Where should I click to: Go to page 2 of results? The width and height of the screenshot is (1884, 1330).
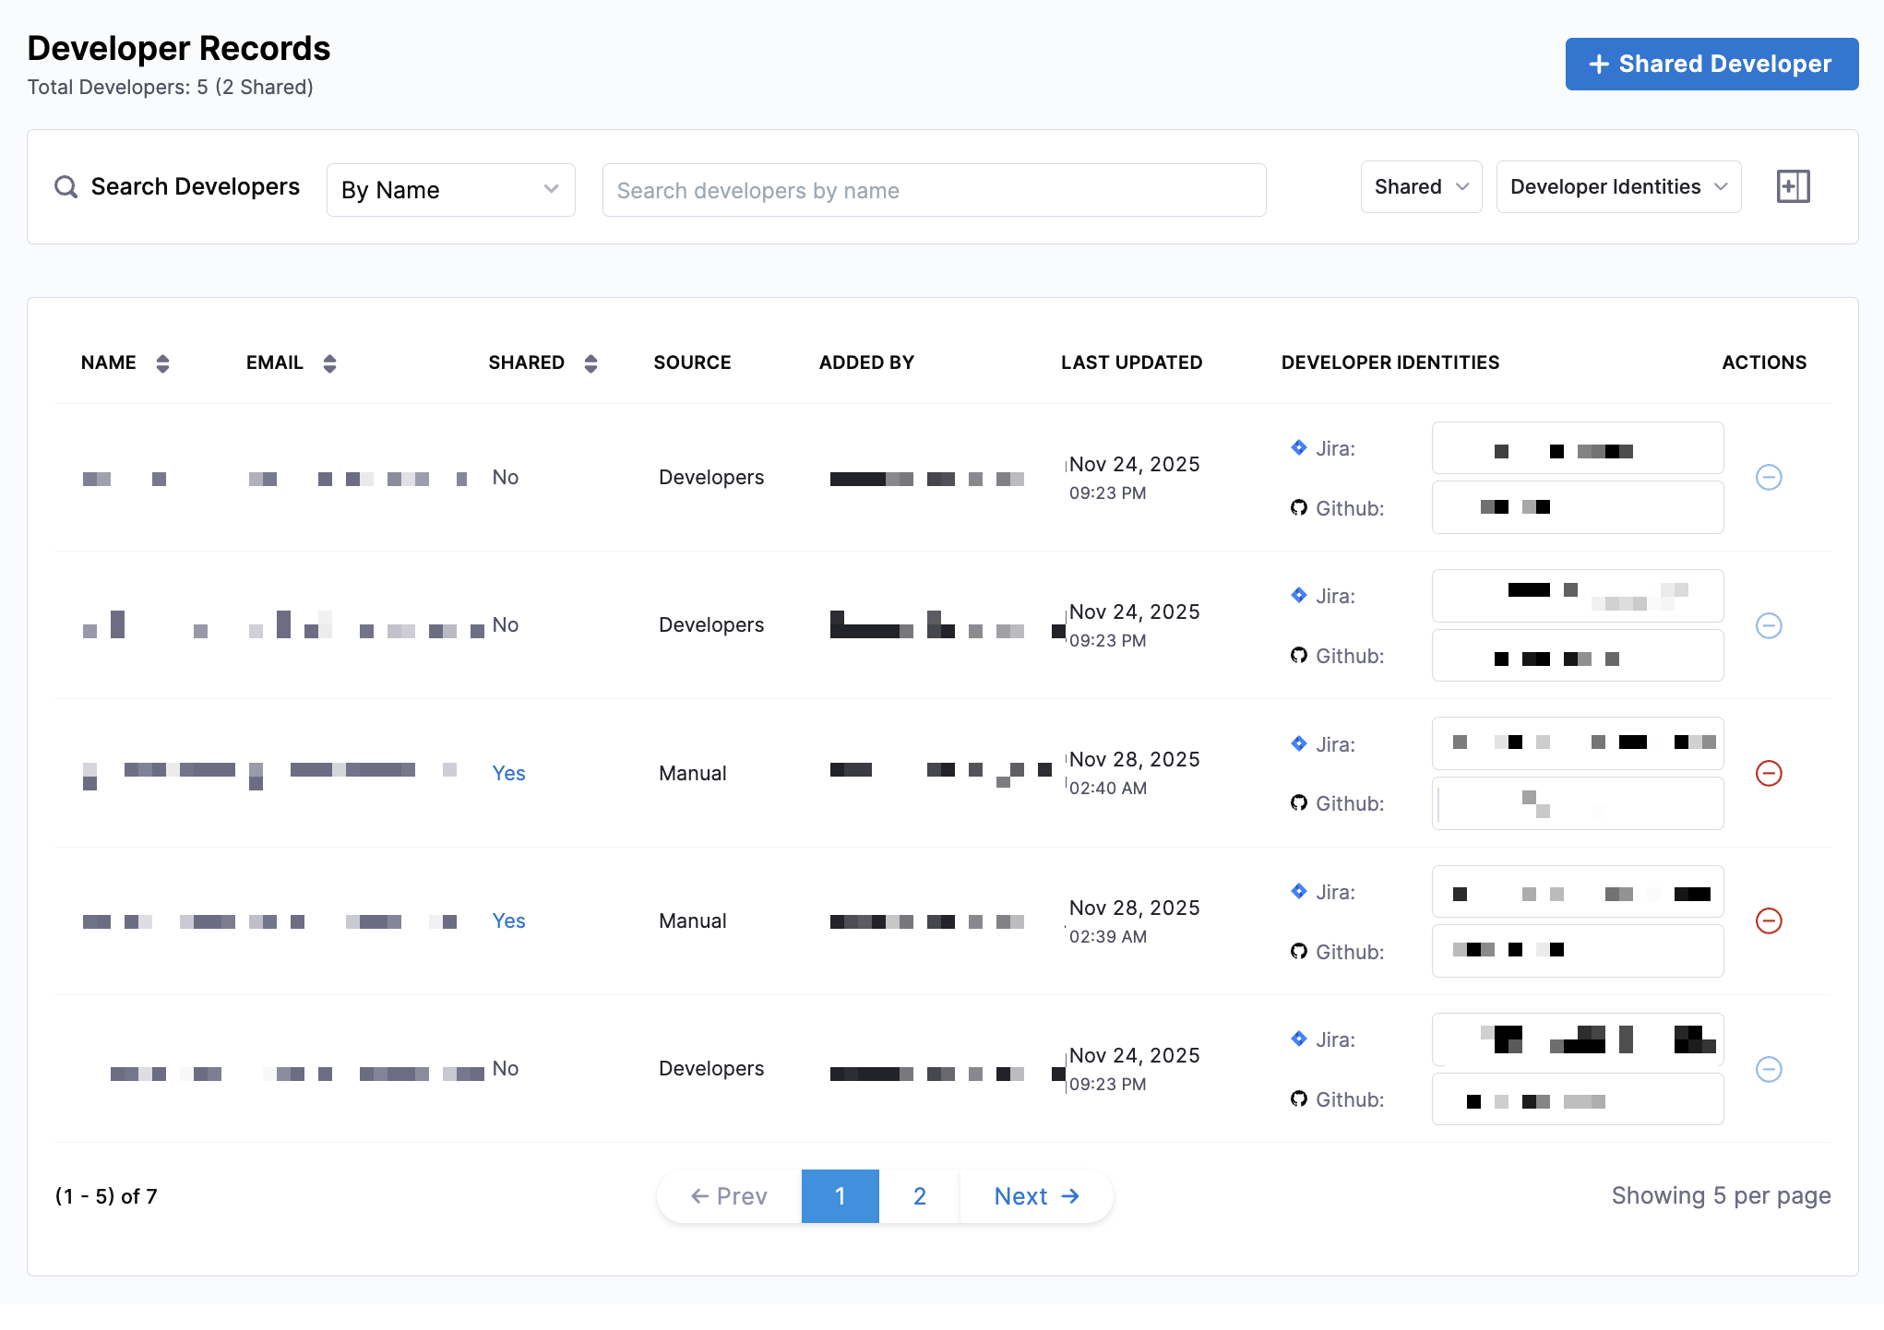pos(919,1196)
